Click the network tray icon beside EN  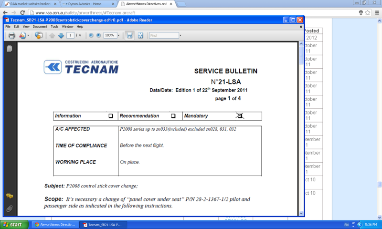[353, 225]
